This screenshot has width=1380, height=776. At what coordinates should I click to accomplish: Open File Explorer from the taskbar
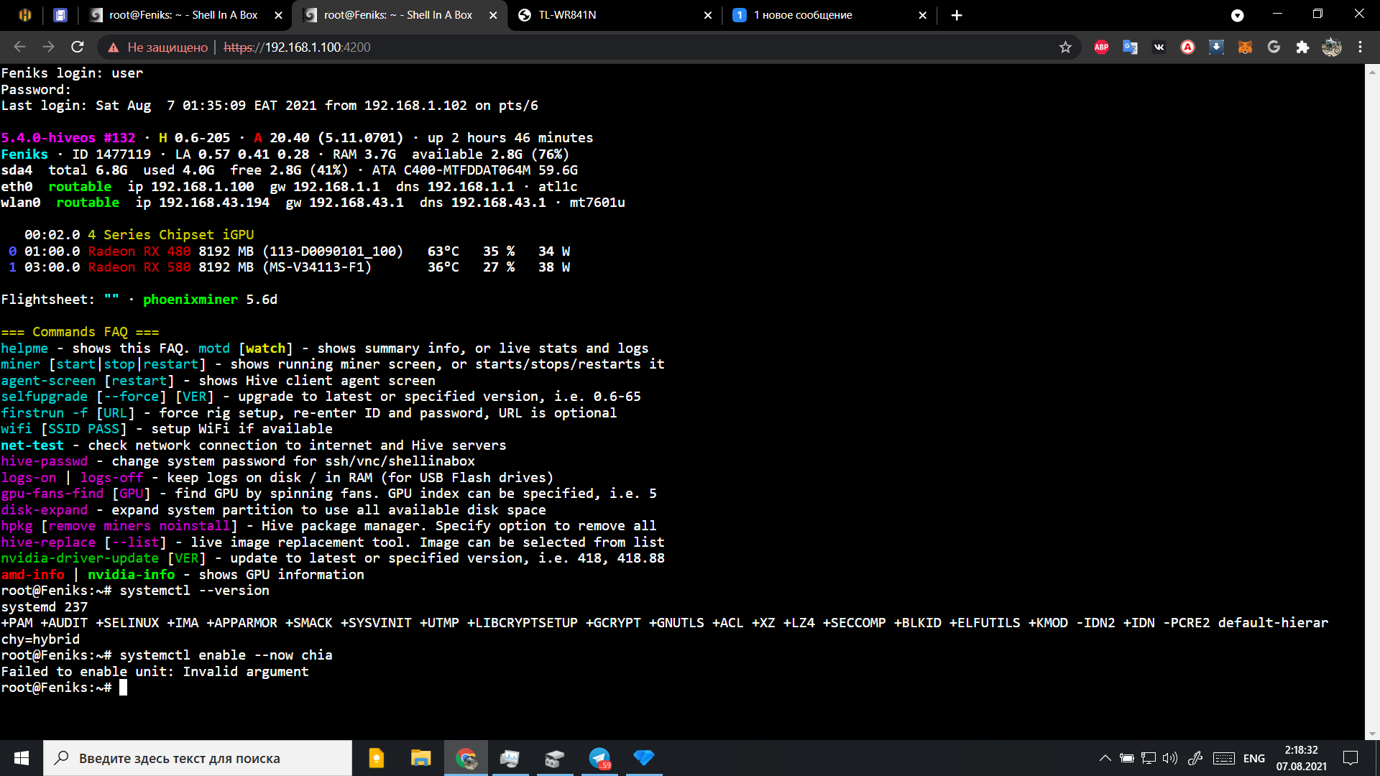pyautogui.click(x=420, y=758)
